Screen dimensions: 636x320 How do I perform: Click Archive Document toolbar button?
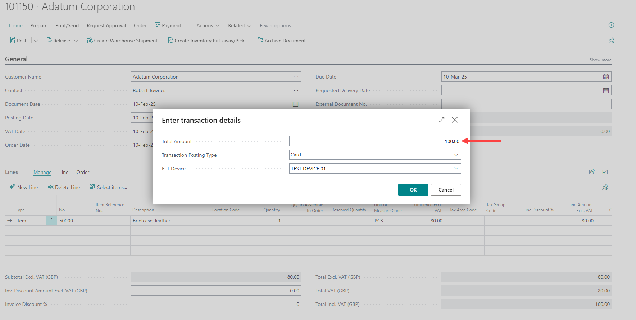282,41
